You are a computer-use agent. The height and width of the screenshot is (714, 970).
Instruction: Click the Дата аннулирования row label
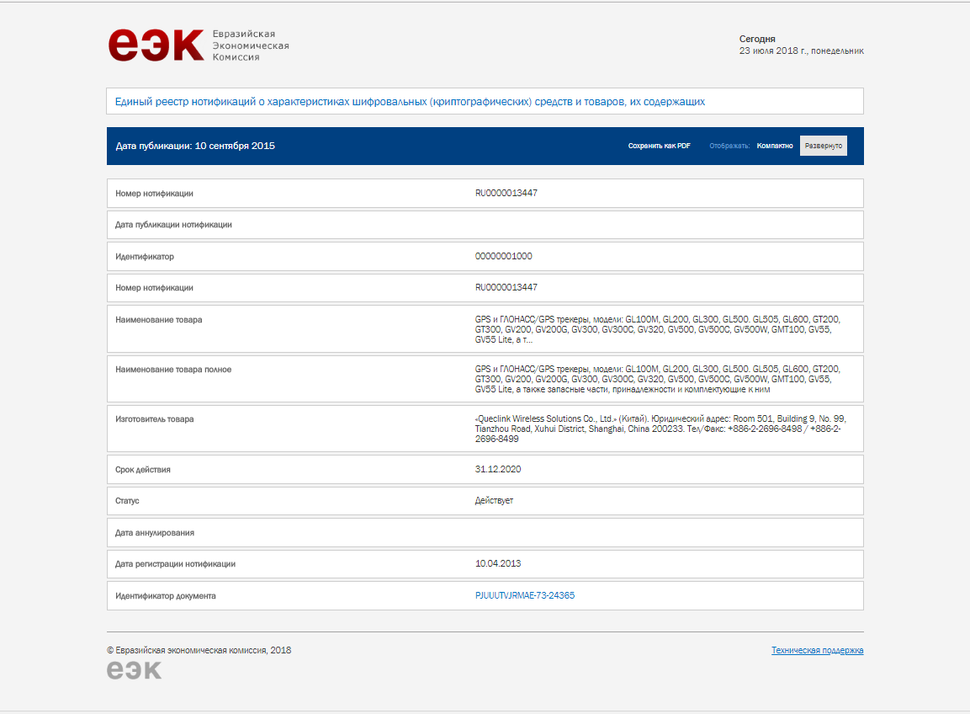(x=155, y=532)
